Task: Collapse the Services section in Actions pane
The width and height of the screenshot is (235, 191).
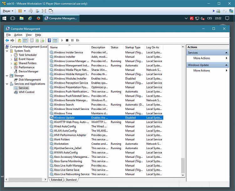Action: [226, 53]
